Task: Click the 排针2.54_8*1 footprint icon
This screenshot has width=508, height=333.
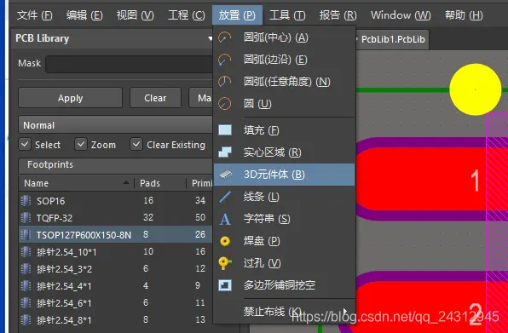Action: tap(26, 319)
